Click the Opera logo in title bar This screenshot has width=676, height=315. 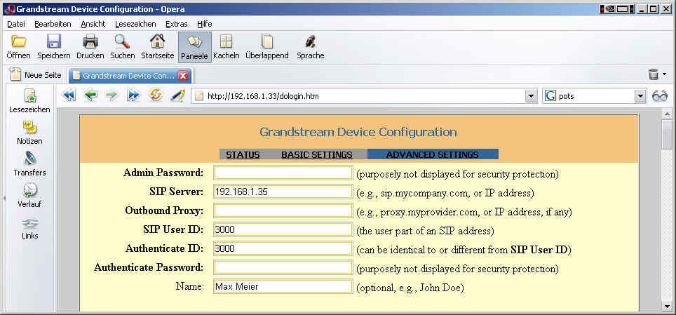(x=11, y=9)
